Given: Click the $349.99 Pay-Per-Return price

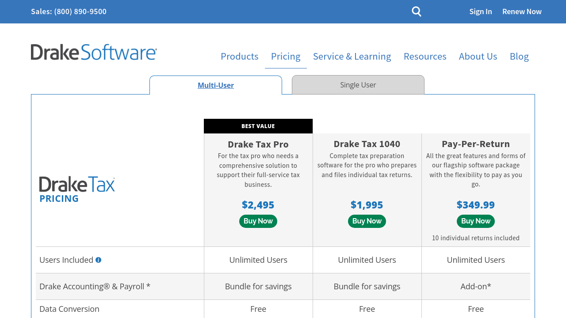Looking at the screenshot, I should (x=476, y=205).
